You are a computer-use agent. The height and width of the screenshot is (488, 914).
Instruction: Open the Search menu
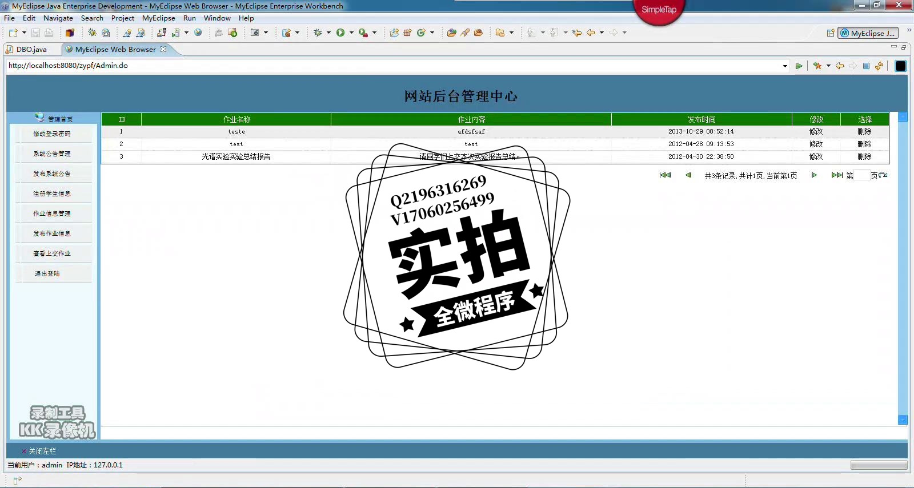coord(92,18)
